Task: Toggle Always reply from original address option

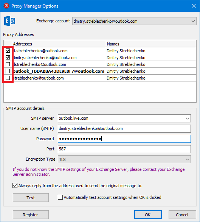Action: [x=15, y=186]
